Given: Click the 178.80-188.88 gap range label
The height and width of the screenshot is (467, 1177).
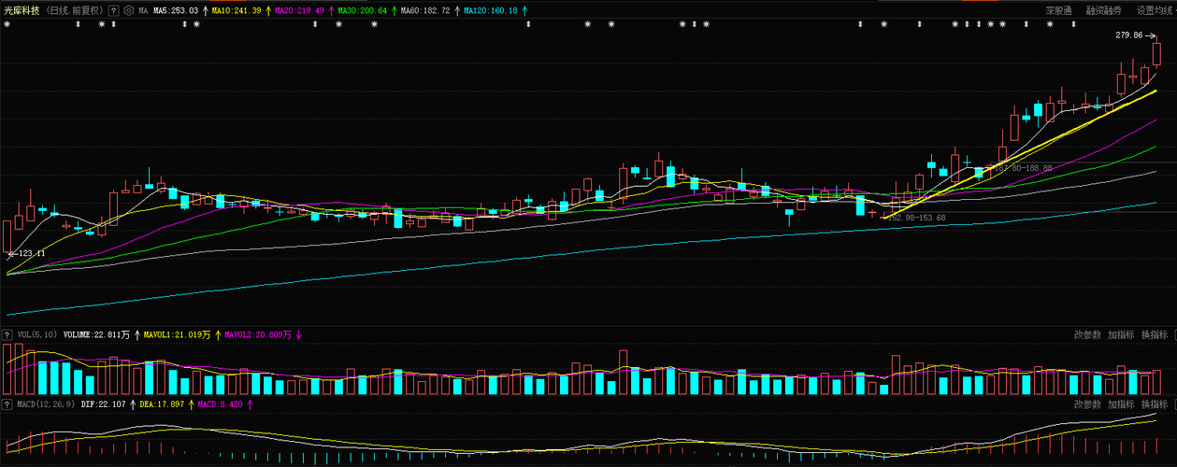Looking at the screenshot, I should point(1022,168).
